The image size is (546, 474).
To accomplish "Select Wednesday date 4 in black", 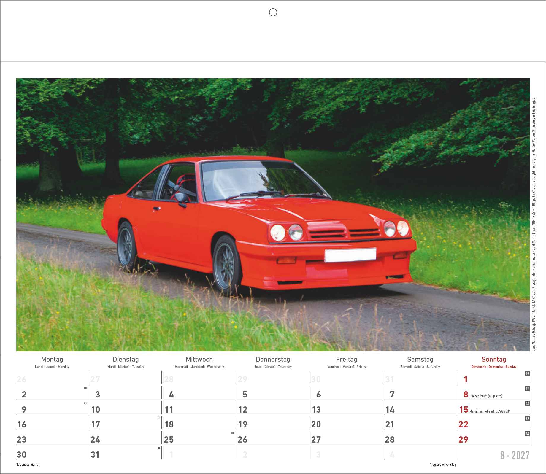I will tap(171, 395).
